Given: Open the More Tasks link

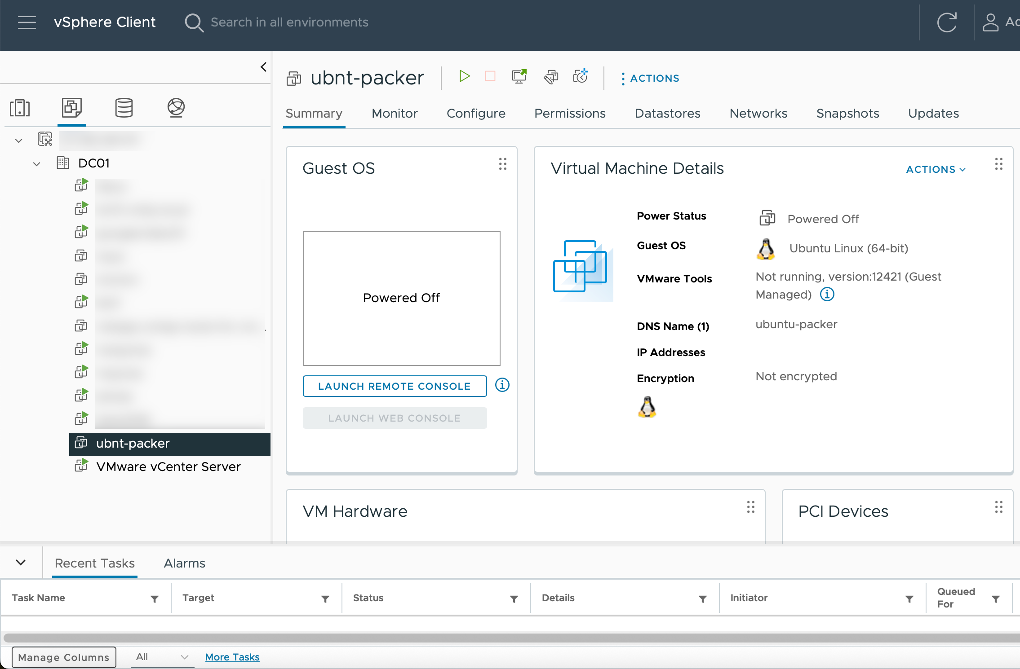Looking at the screenshot, I should pyautogui.click(x=232, y=656).
